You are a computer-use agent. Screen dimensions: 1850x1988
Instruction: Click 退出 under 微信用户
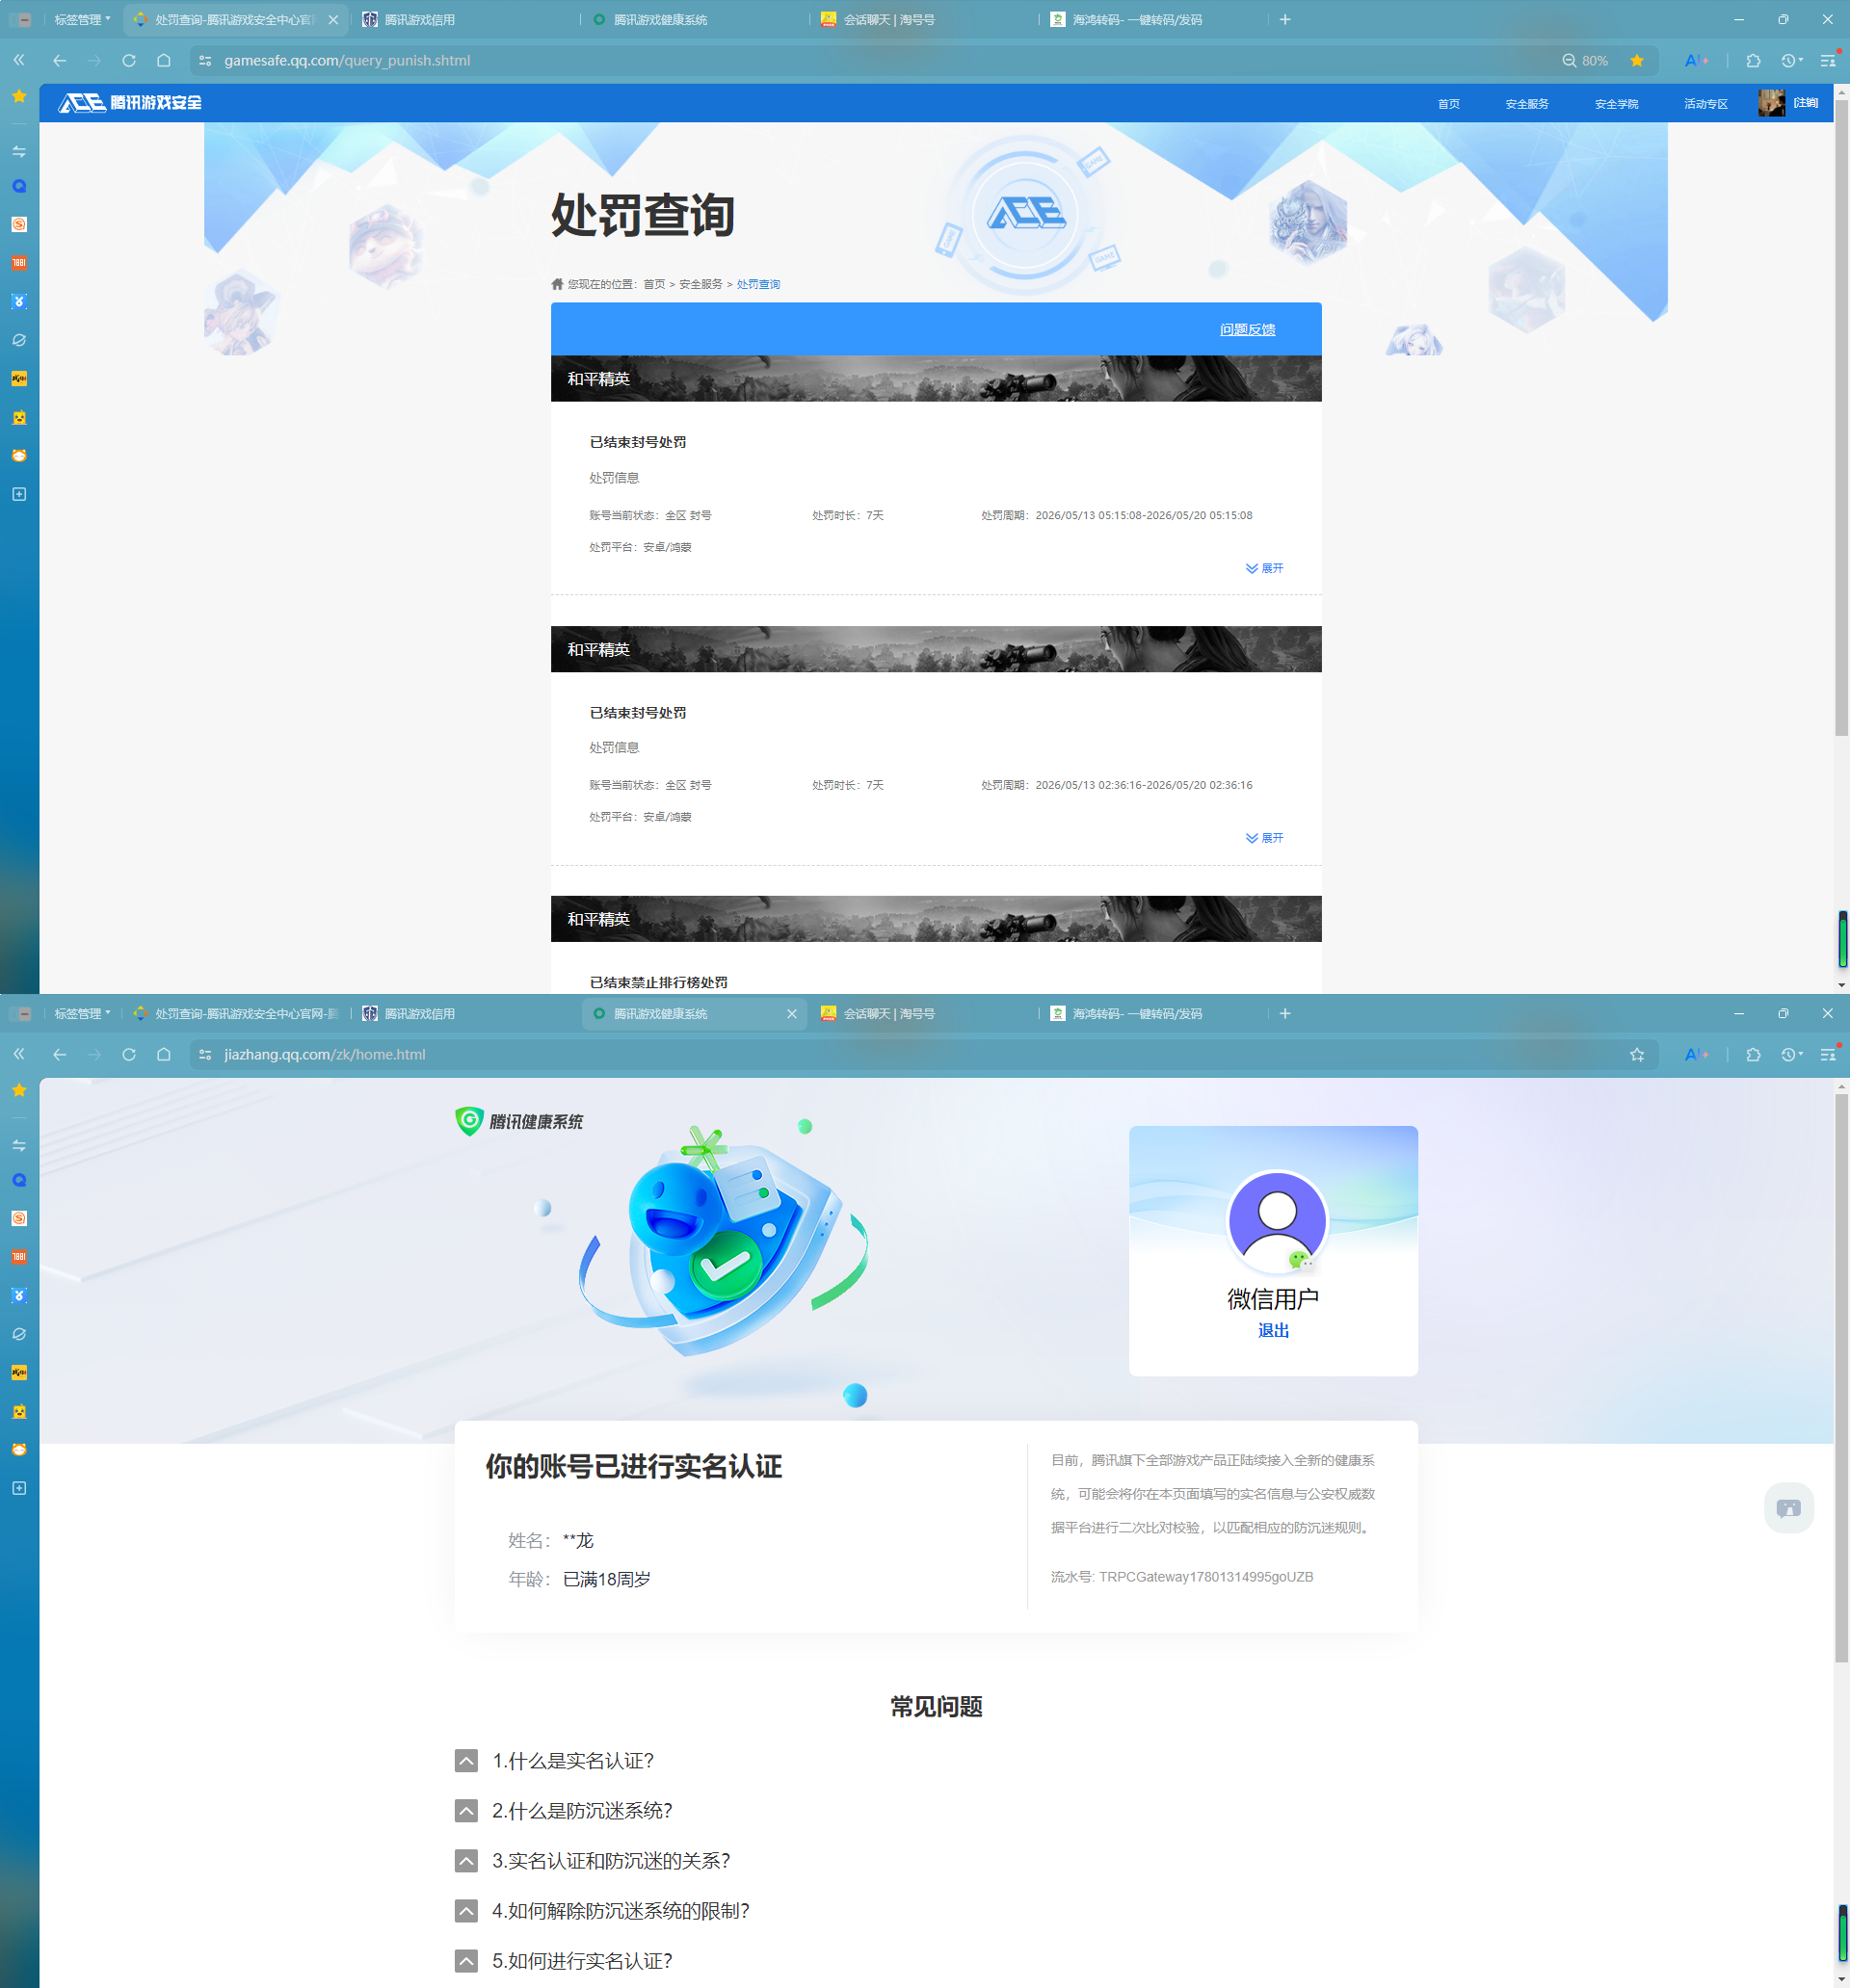1273,1330
